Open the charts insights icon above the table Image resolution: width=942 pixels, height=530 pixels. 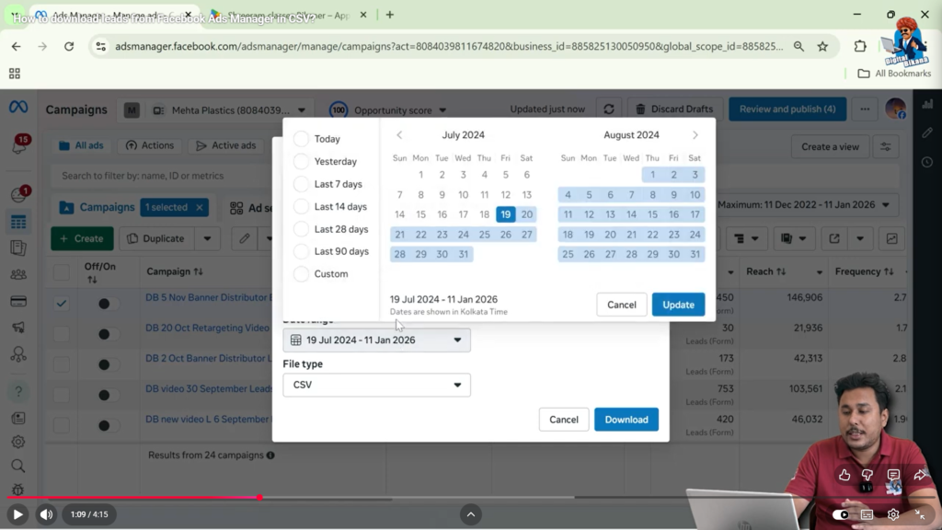point(890,238)
